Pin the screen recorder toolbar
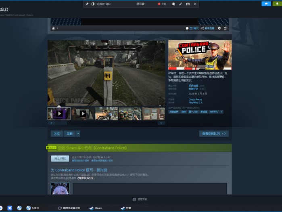Screen dimensions: 282x212 87,4
